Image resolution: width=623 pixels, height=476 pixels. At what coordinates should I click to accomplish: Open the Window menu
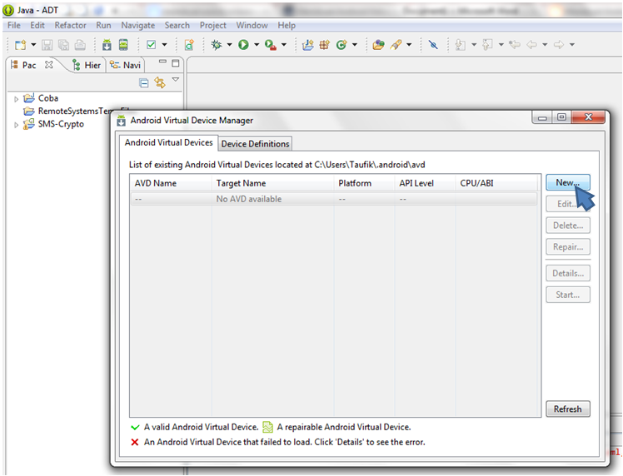tap(252, 26)
